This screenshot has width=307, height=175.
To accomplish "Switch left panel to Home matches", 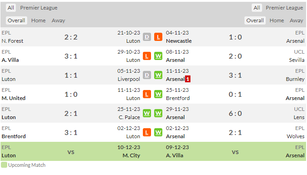I will coord(39,20).
